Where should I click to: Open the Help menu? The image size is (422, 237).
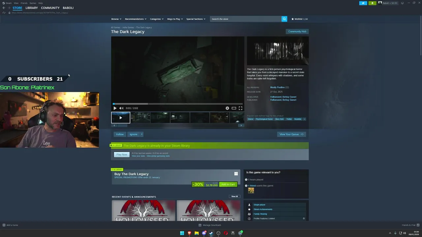click(x=41, y=3)
